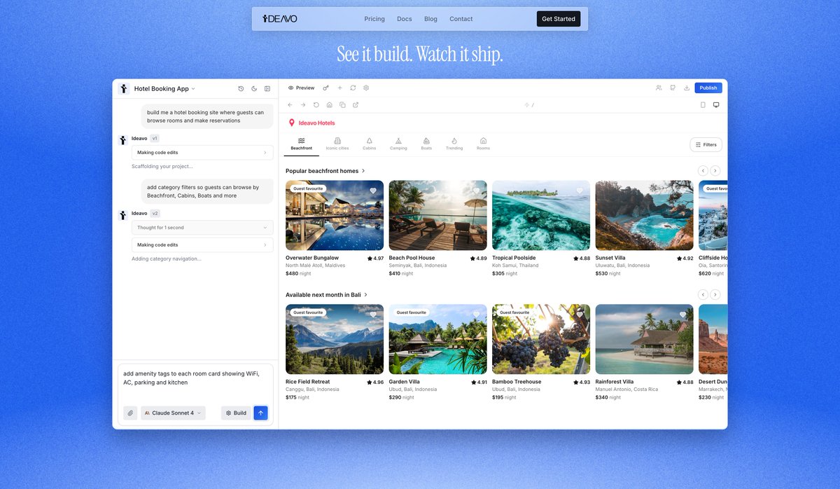This screenshot has height=489, width=840.
Task: Select the Boats category tab
Action: pos(426,144)
